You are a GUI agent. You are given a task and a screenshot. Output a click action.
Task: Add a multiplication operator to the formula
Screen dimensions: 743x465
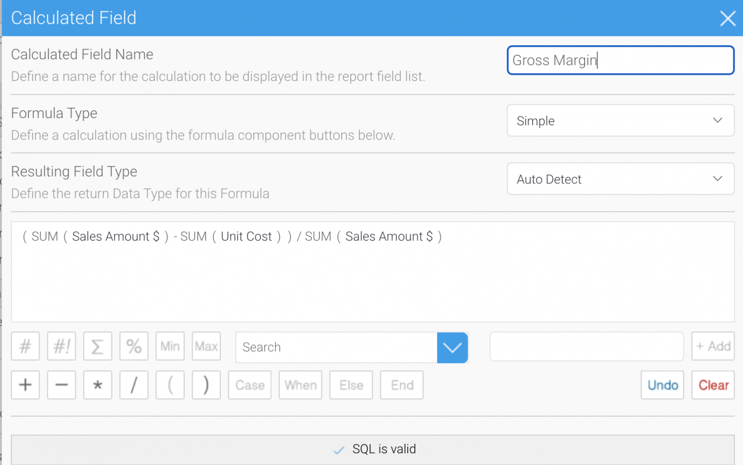point(98,385)
